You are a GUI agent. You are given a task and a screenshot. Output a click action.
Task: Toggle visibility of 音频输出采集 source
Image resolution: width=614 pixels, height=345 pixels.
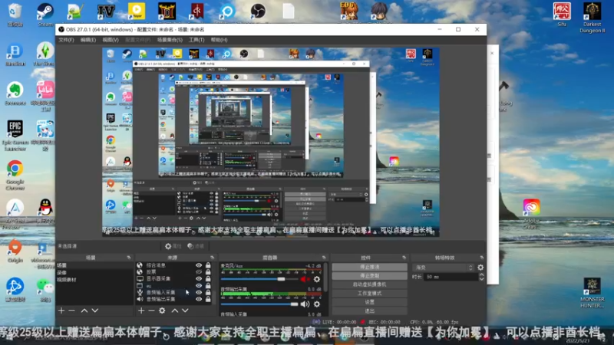pyautogui.click(x=199, y=299)
